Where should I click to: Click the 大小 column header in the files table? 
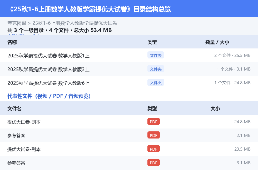click(x=215, y=108)
